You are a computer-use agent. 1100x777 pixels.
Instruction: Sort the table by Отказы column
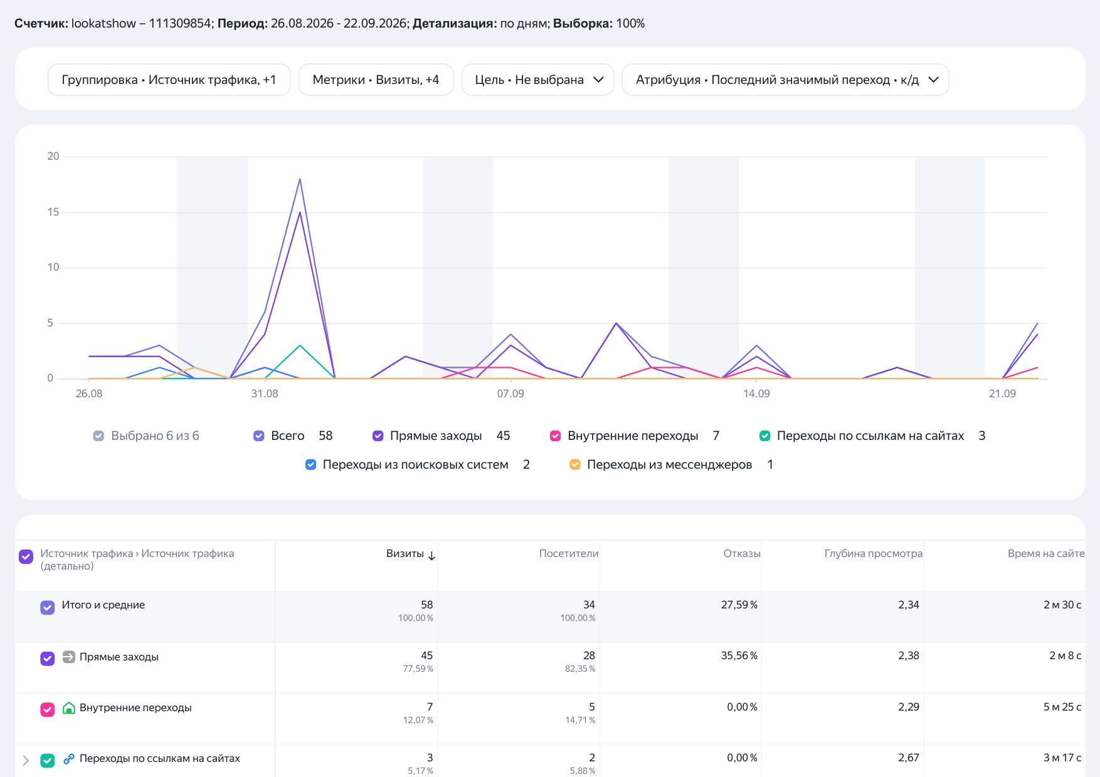pos(742,553)
